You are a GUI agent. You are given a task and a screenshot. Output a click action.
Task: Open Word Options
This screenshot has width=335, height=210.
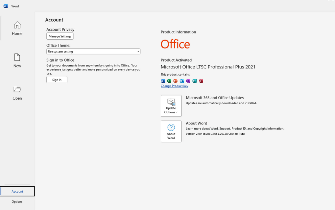click(x=17, y=201)
